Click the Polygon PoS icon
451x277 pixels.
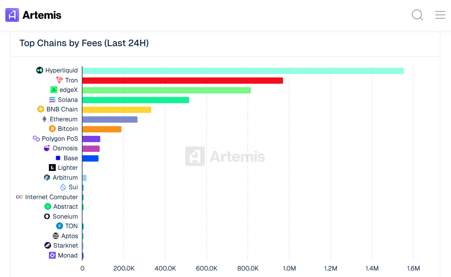point(35,138)
